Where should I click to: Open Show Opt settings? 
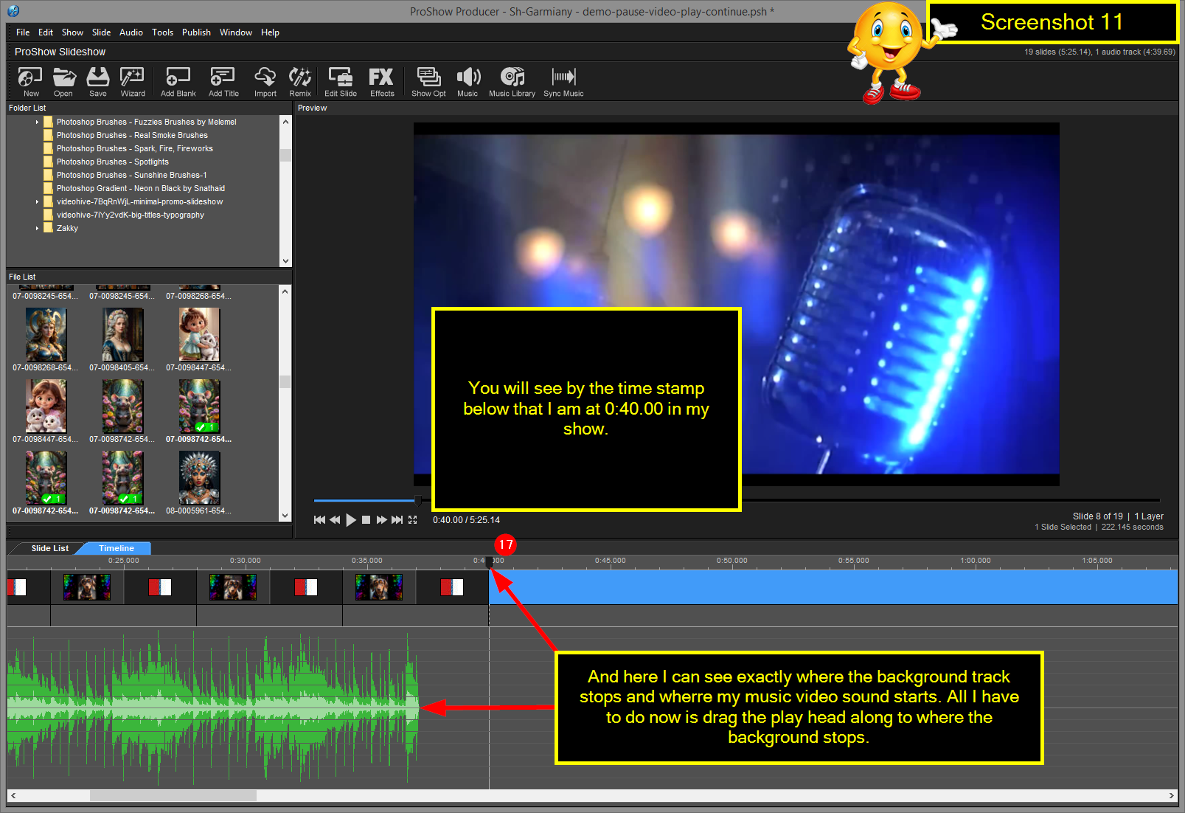pyautogui.click(x=428, y=82)
